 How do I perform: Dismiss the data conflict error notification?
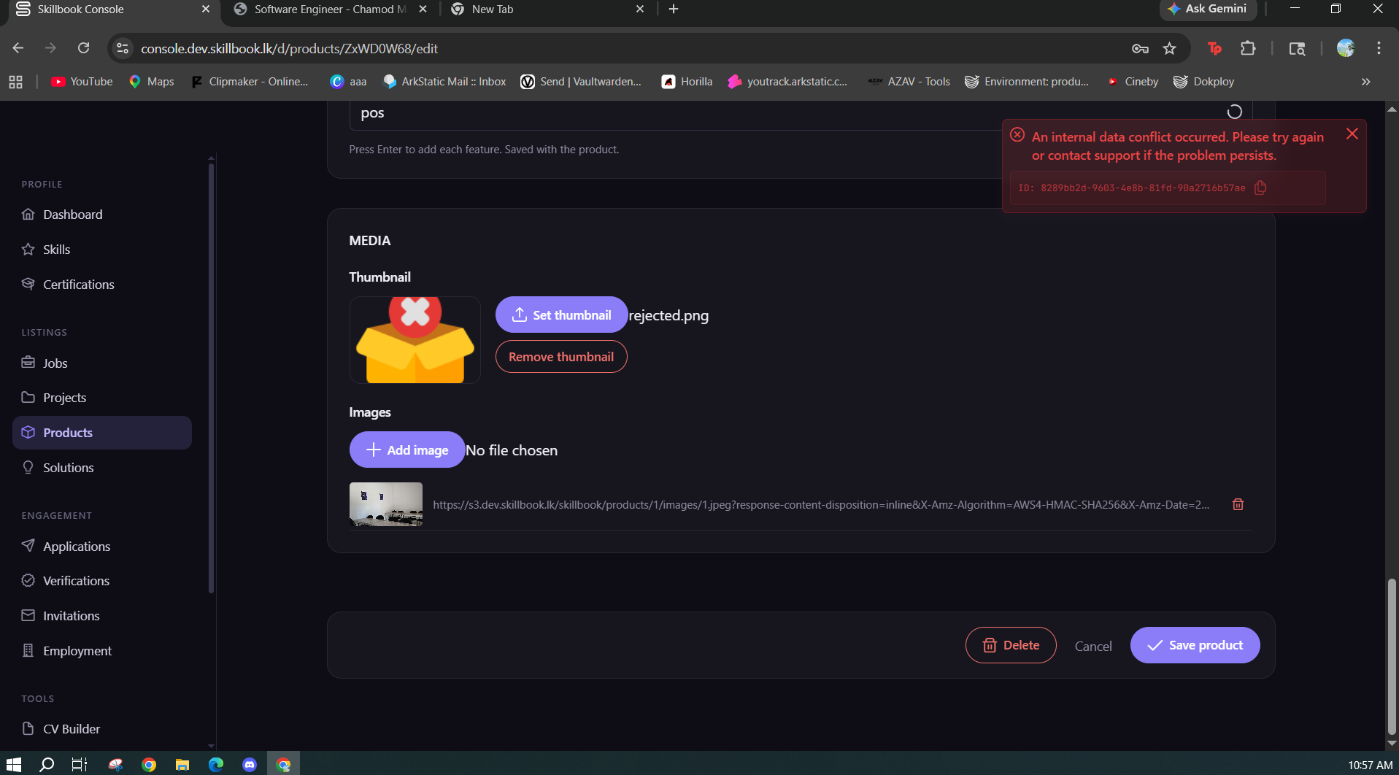click(x=1352, y=134)
